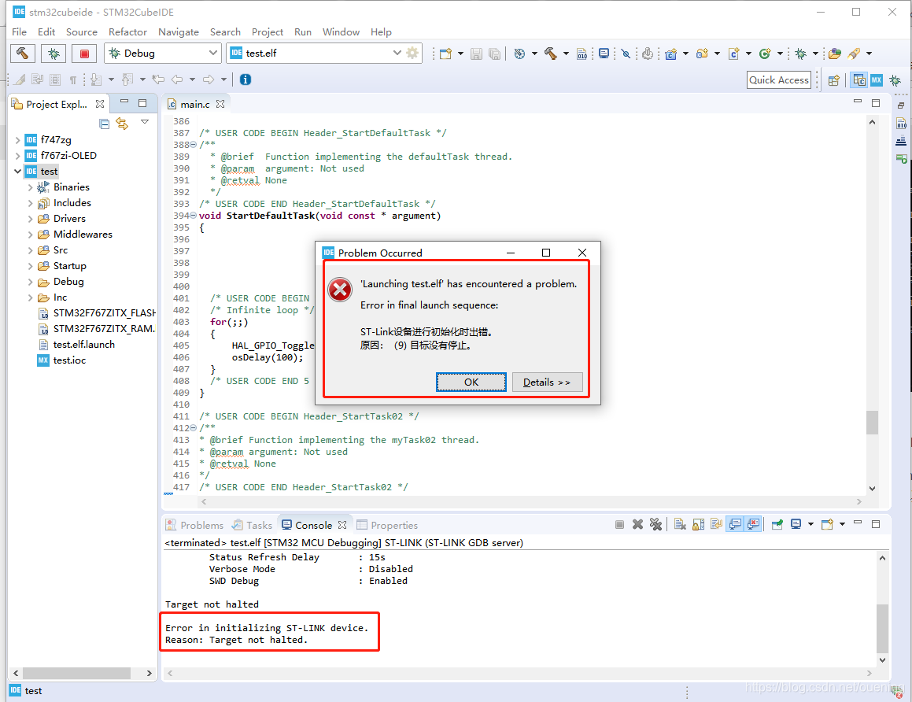Screen dimensions: 912x702
Task: Toggle Pin Console
Action: click(x=777, y=525)
